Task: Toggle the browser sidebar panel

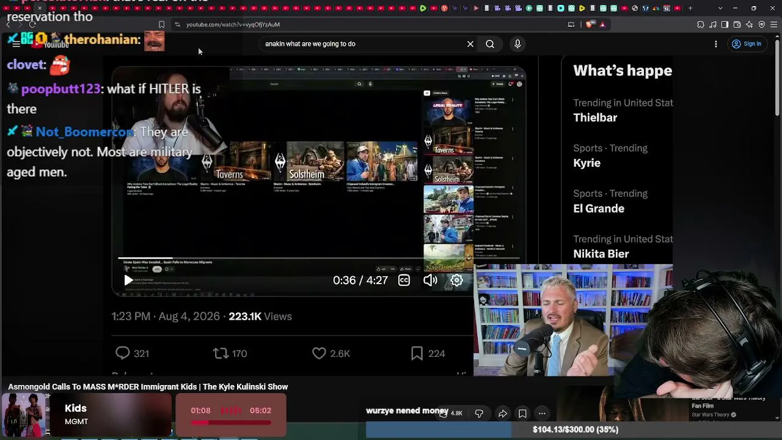Action: pos(725,24)
